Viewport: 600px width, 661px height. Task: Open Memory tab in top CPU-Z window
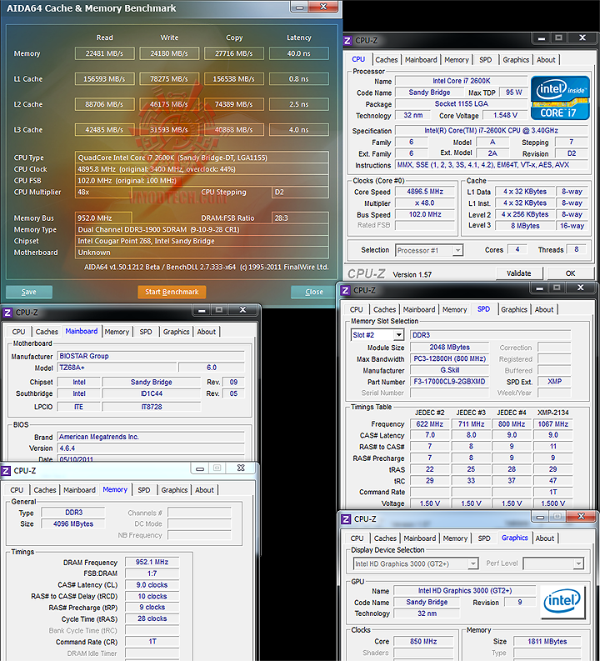pyautogui.click(x=457, y=60)
